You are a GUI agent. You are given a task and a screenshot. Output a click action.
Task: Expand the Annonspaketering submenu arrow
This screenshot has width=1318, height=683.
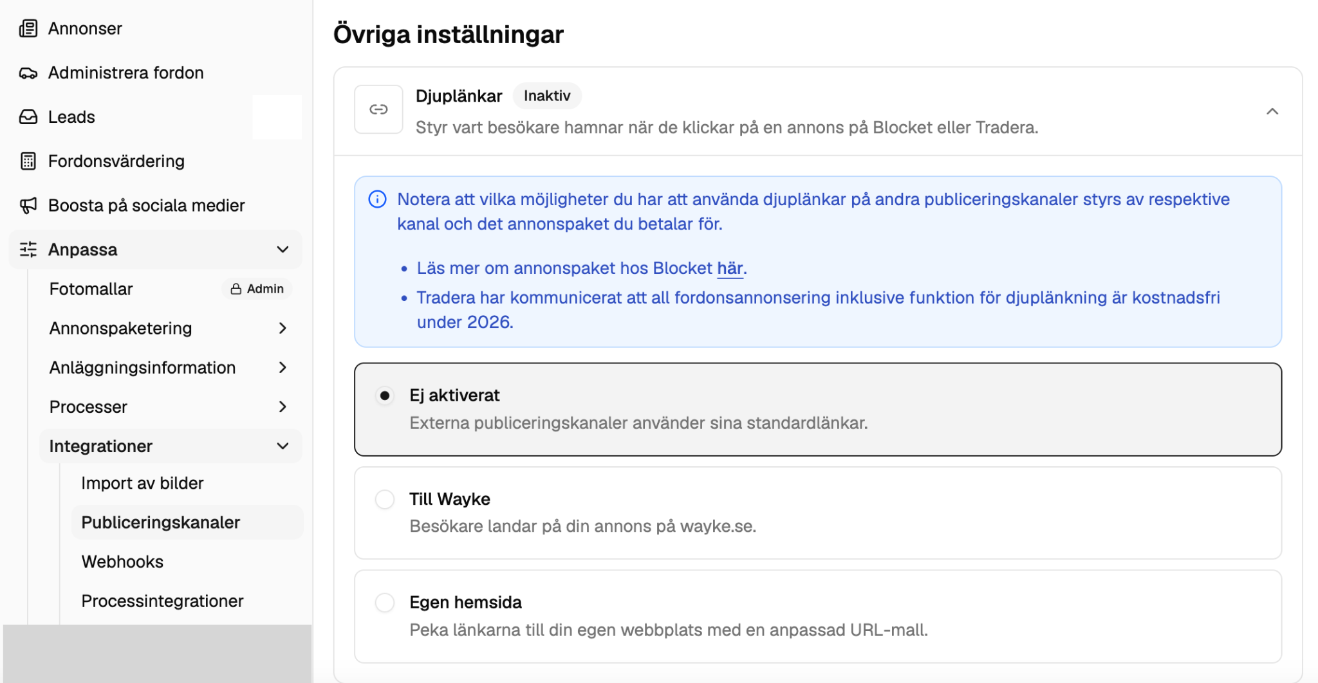[x=283, y=329]
